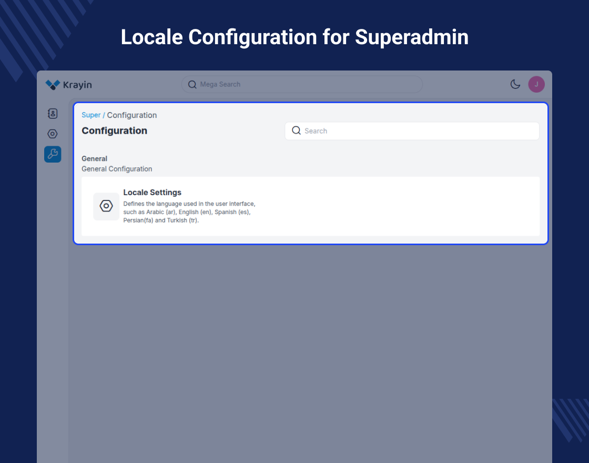Viewport: 589px width, 463px height.
Task: Select the wrench Configuration sidebar icon
Action: pos(53,154)
